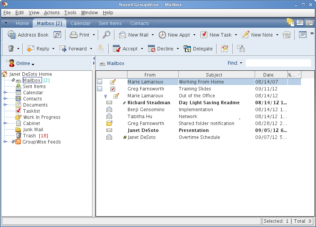Click the speed-dial phone icon
This screenshot has height=227, width=316.
pos(287,35)
